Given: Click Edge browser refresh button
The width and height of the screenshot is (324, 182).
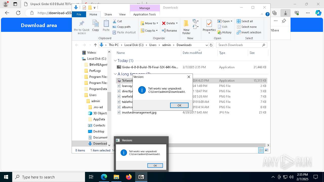Looking at the screenshot, I should click(18, 13).
